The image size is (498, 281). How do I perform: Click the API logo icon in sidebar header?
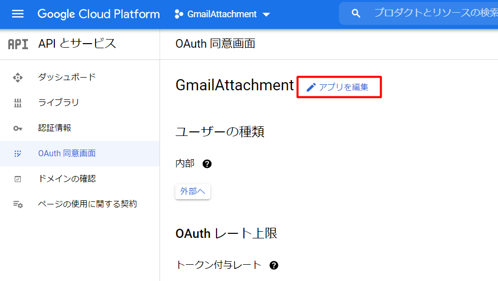point(18,44)
